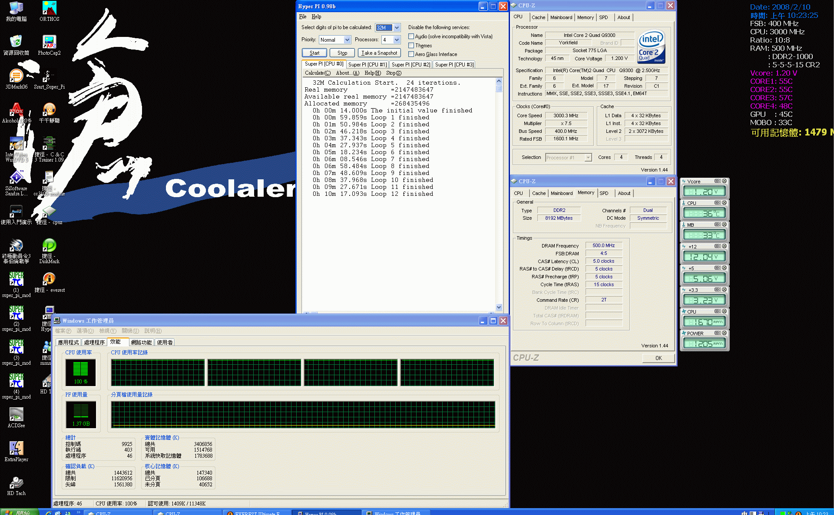
Task: Switch to Super PI [CPU #2] tab
Action: click(x=410, y=65)
